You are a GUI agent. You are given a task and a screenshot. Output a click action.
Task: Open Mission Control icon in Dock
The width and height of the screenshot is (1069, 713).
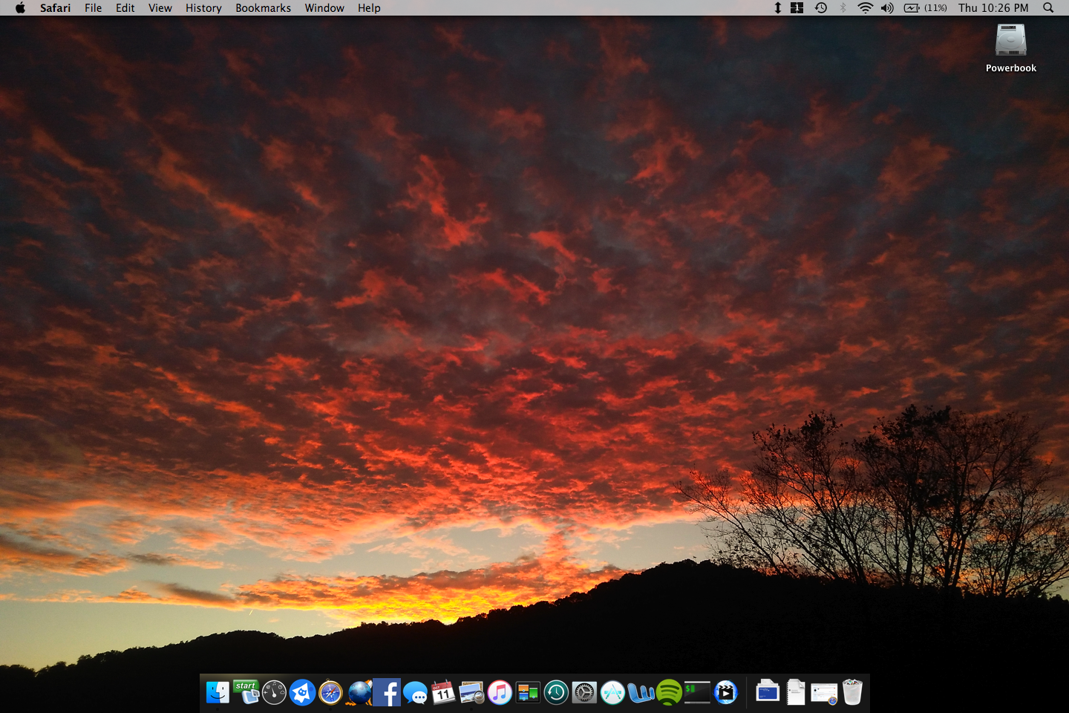528,692
